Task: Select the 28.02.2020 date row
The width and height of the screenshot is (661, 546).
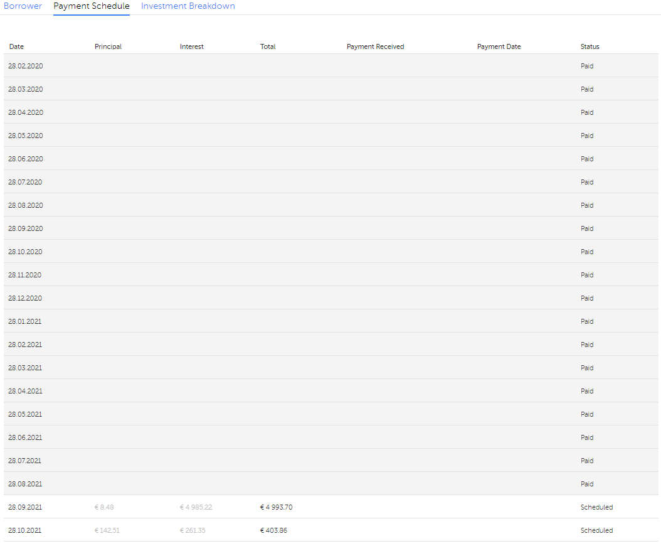Action: click(26, 66)
